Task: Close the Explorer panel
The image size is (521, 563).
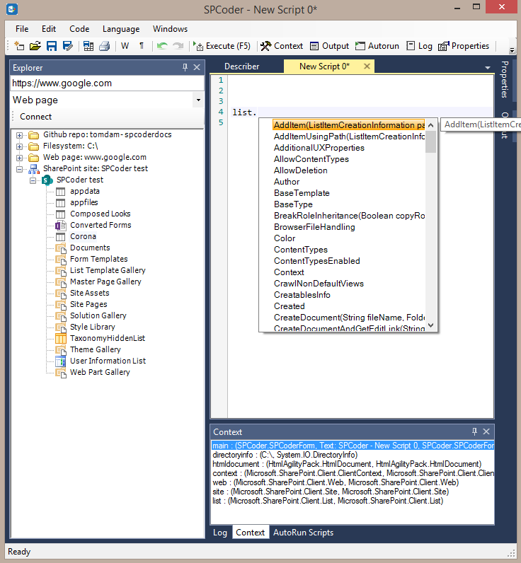Action: 197,67
